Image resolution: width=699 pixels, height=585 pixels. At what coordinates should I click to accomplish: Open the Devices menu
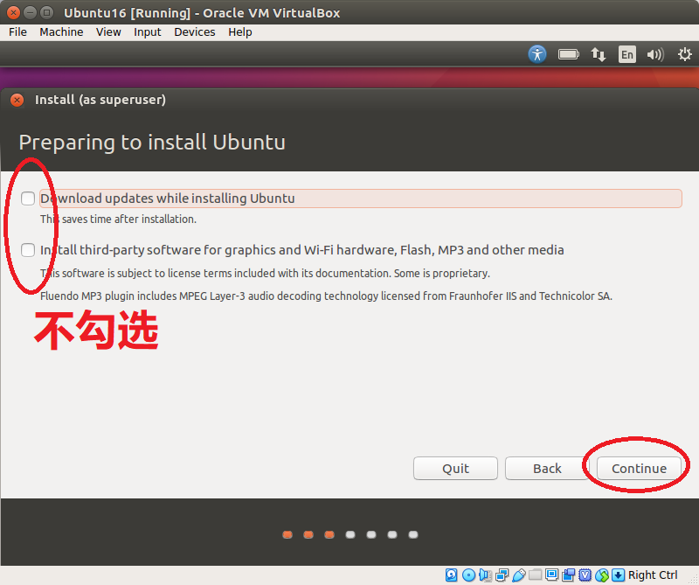pyautogui.click(x=195, y=32)
